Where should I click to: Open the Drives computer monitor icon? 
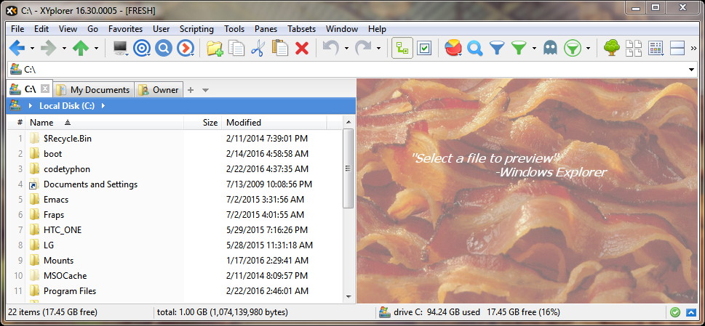121,48
